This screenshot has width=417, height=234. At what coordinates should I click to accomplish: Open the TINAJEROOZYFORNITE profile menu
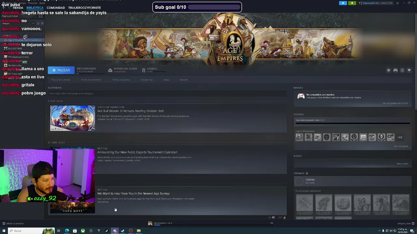pyautogui.click(x=84, y=7)
